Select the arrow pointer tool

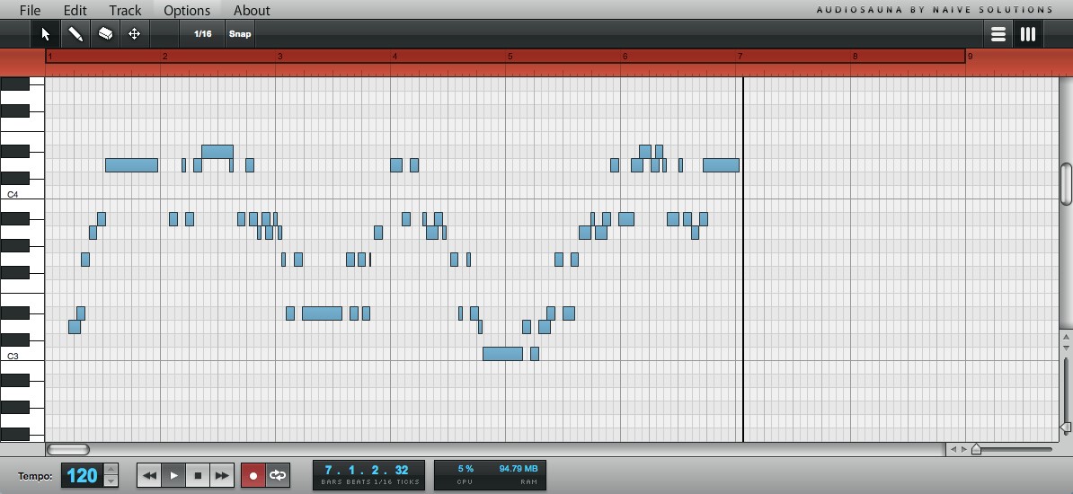pyautogui.click(x=45, y=34)
